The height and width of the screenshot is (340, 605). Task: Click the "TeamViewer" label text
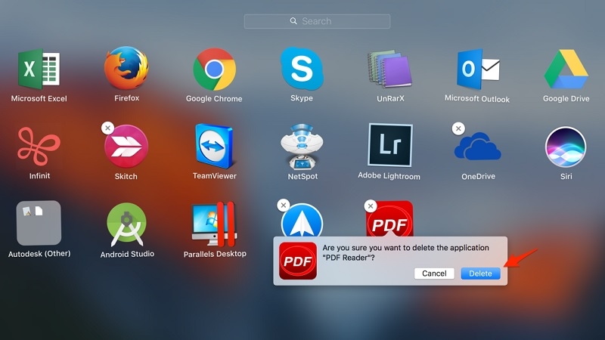pyautogui.click(x=215, y=176)
